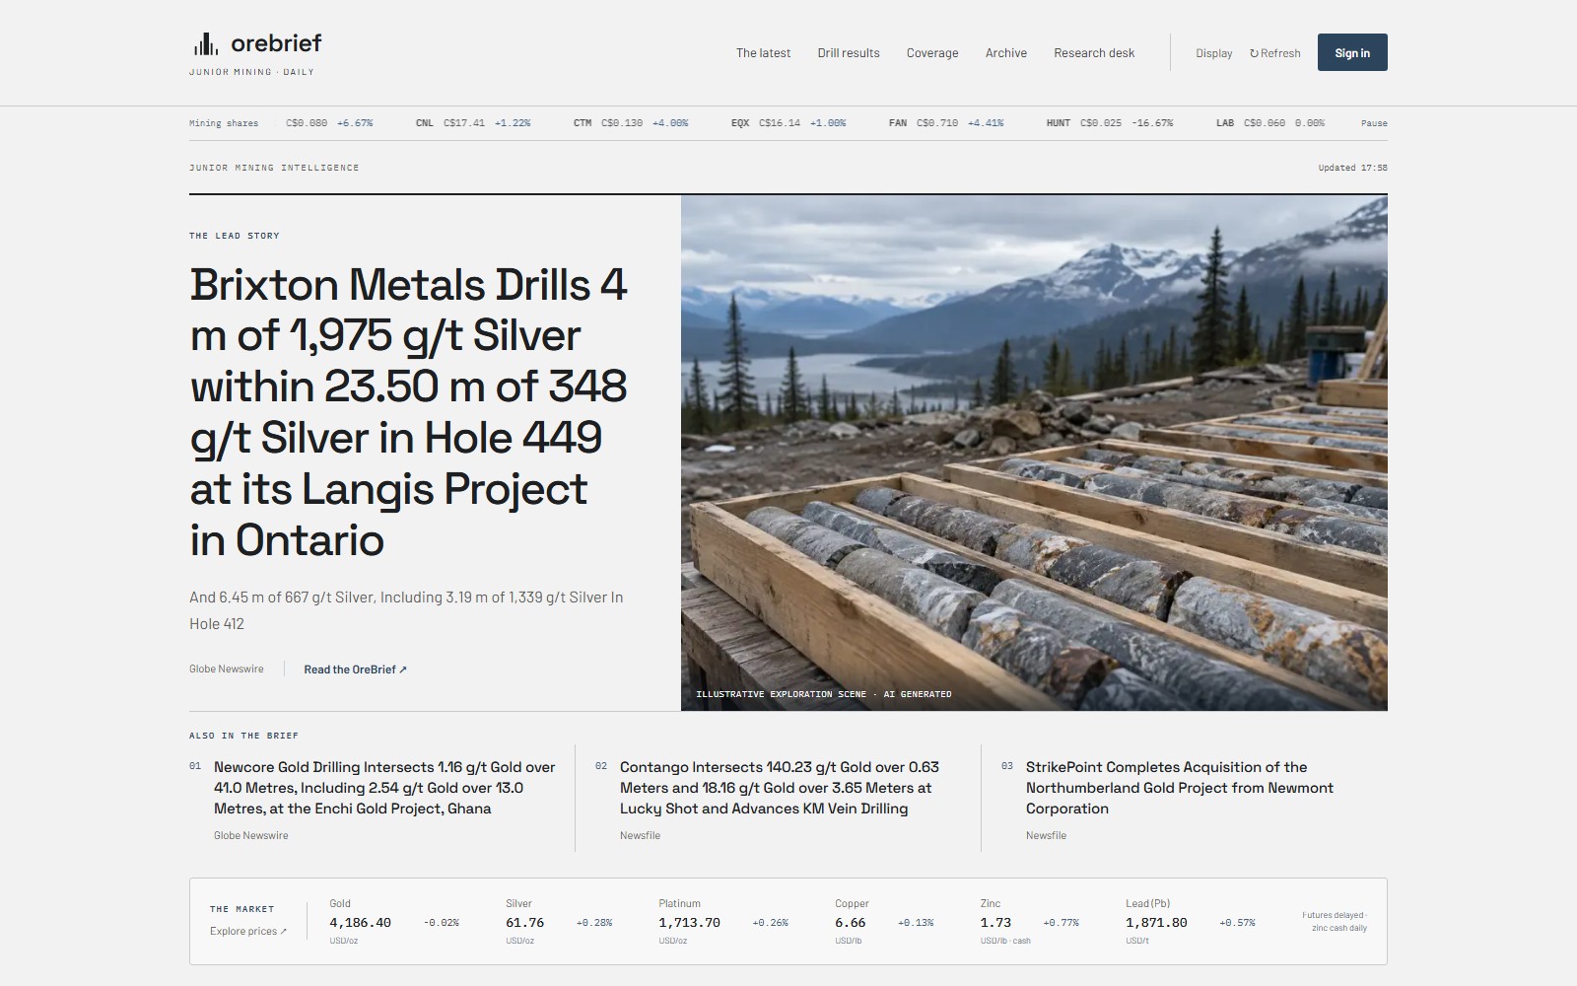Image resolution: width=1577 pixels, height=986 pixels.
Task: Click the Explore prices link
Action: pos(248,931)
